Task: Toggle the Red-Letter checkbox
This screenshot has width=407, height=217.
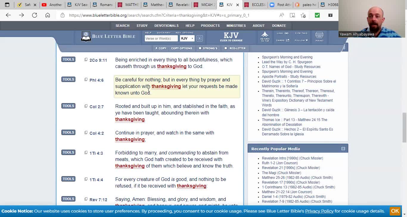Action: tap(226, 48)
